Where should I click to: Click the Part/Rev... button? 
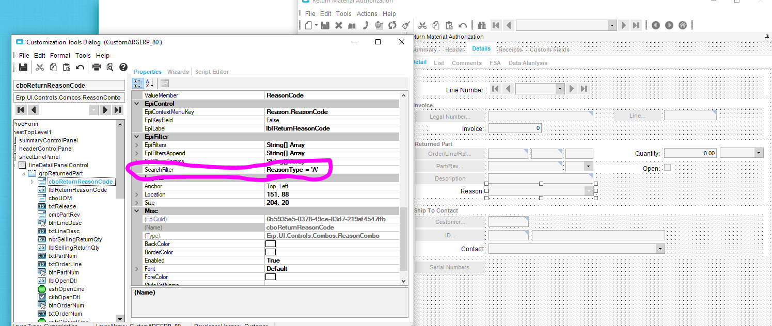point(450,166)
